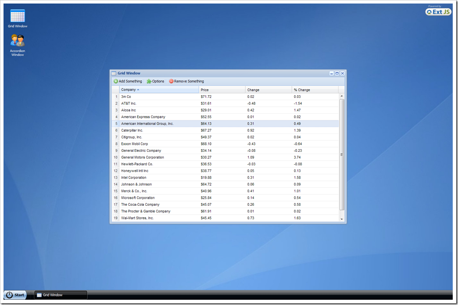Click the -0.43 change cell
Viewport: 458px width, 305px height.
click(x=269, y=144)
